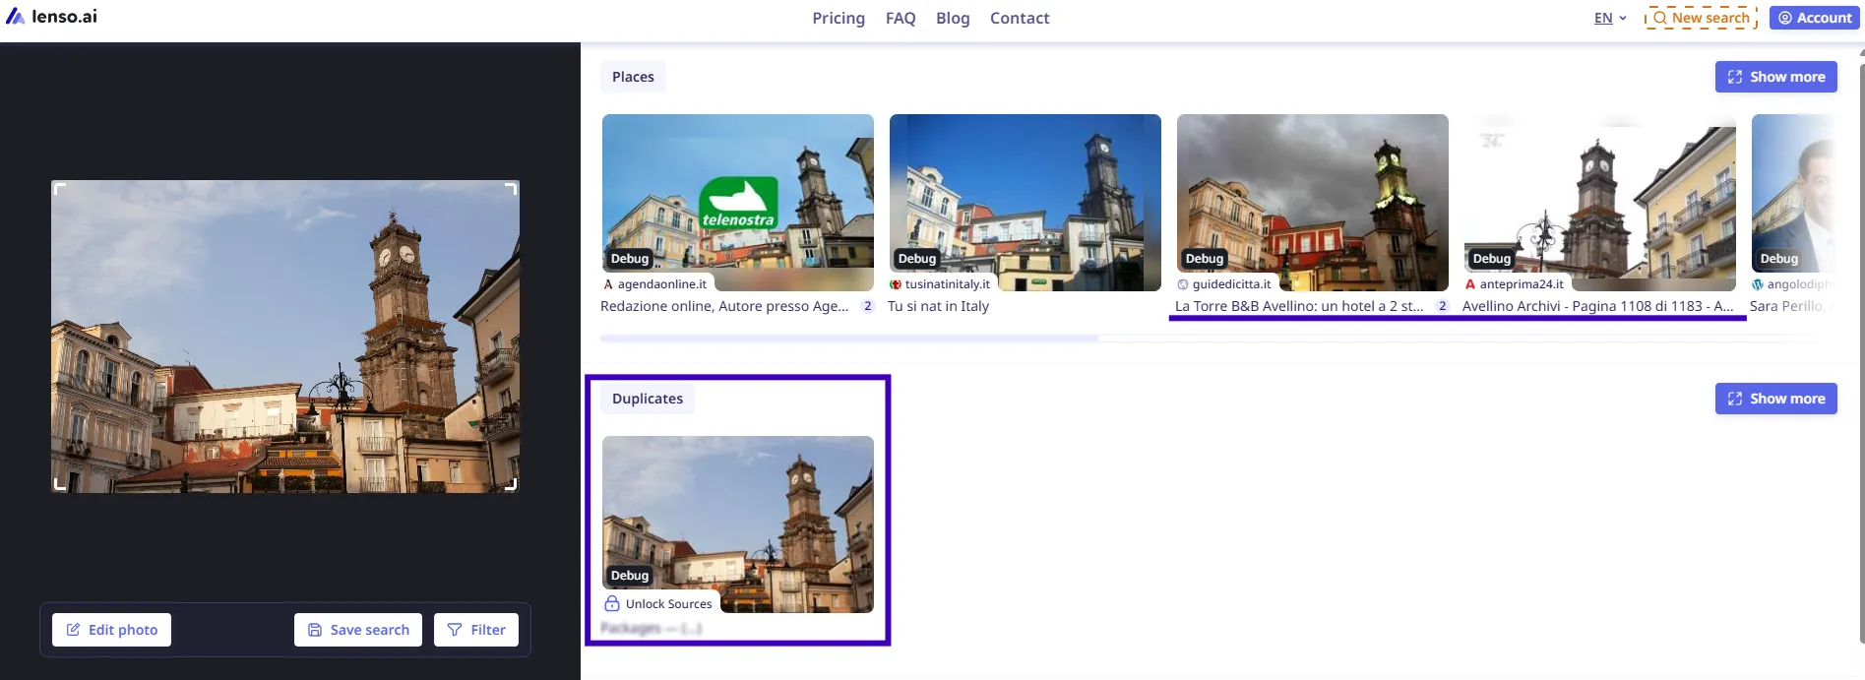Screen dimensions: 1865x680
Task: Click expand icon in Places Show more
Action: tap(1735, 77)
